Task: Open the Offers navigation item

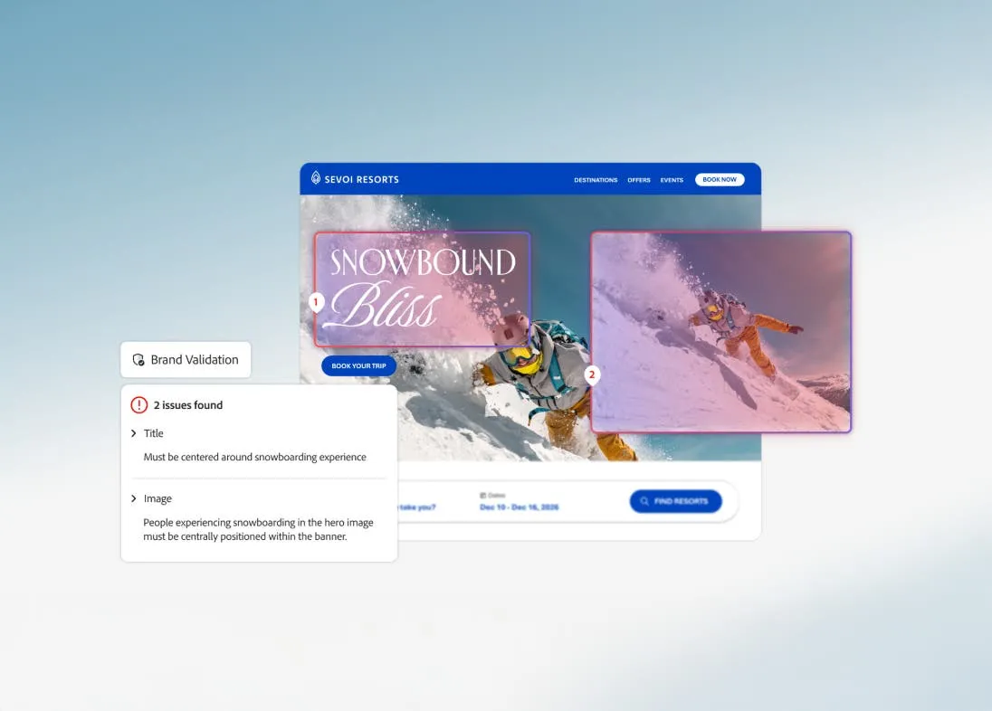Action: click(639, 180)
